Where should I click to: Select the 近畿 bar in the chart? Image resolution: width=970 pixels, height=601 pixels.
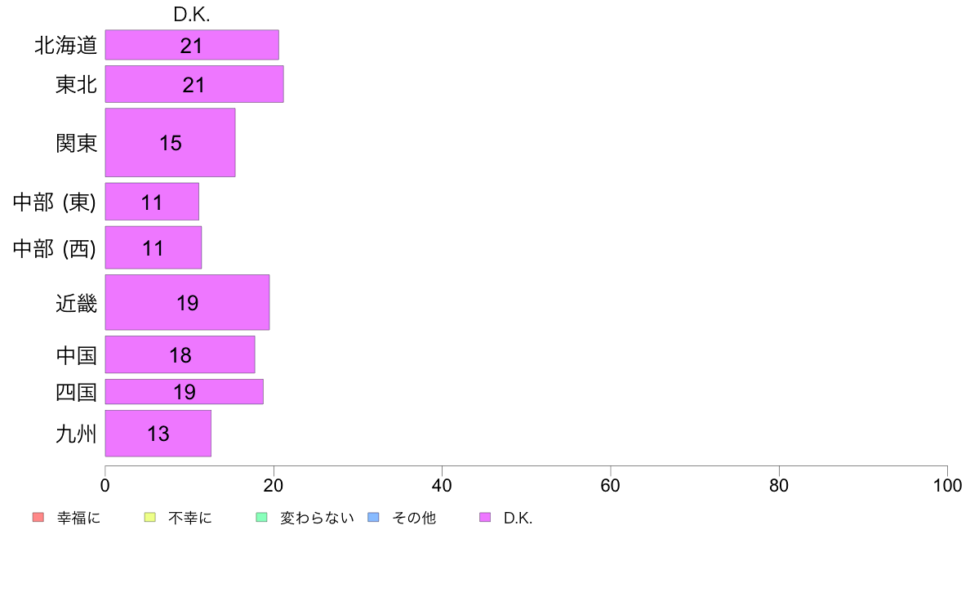[187, 302]
